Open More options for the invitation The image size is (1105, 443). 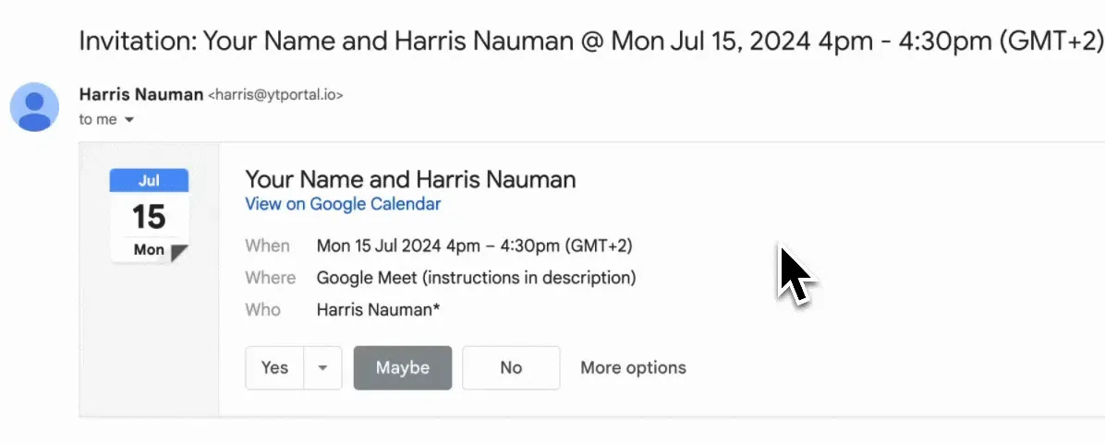(x=633, y=367)
